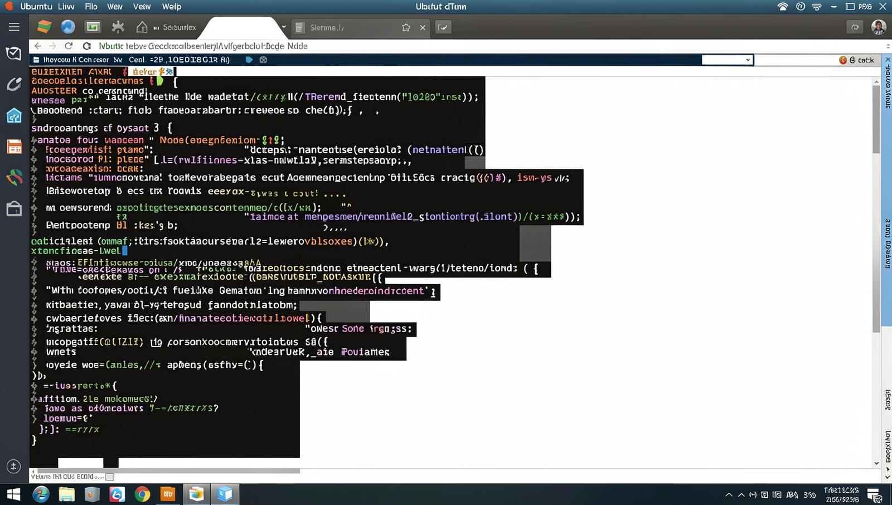
Task: Click the document icon in console header
Action: pyautogui.click(x=36, y=60)
